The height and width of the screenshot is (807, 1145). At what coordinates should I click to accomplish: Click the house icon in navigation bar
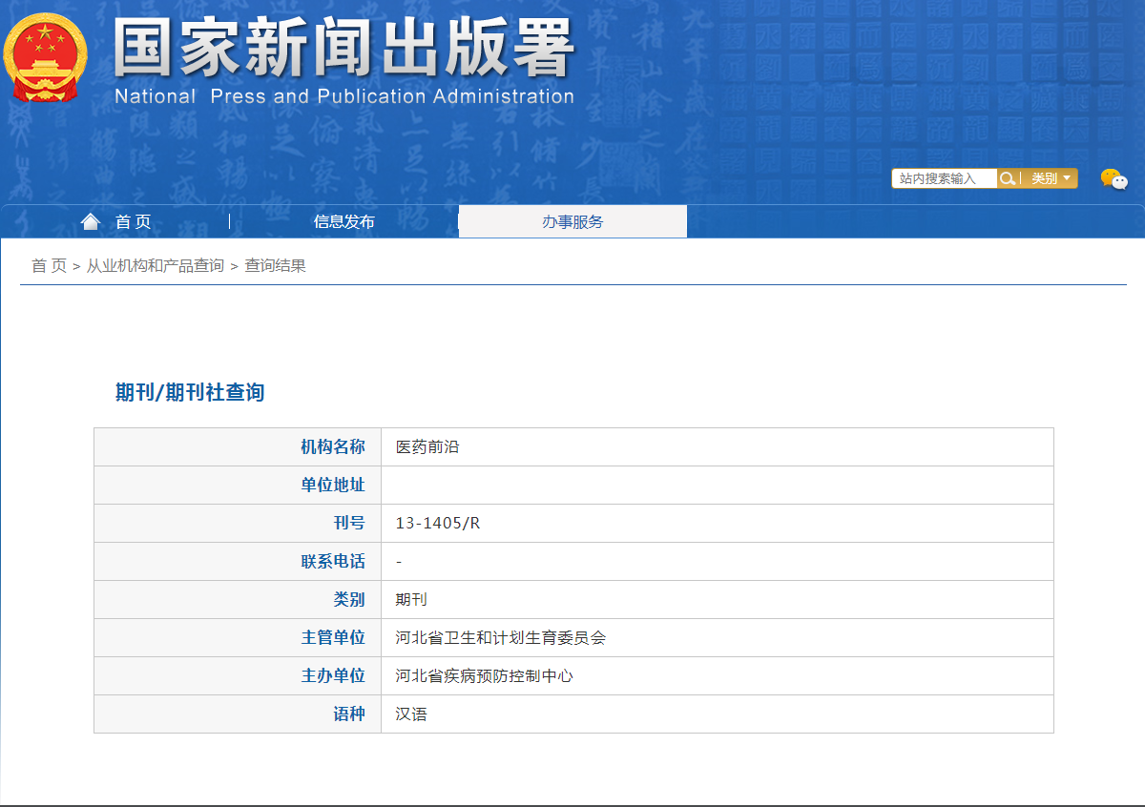(91, 221)
